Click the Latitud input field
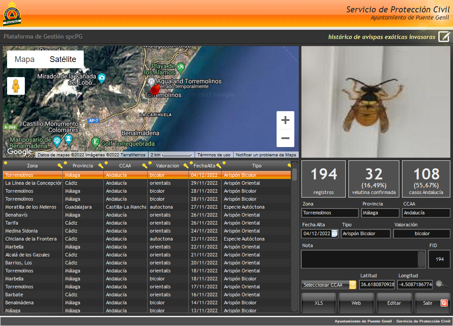The image size is (453, 326). (x=377, y=284)
